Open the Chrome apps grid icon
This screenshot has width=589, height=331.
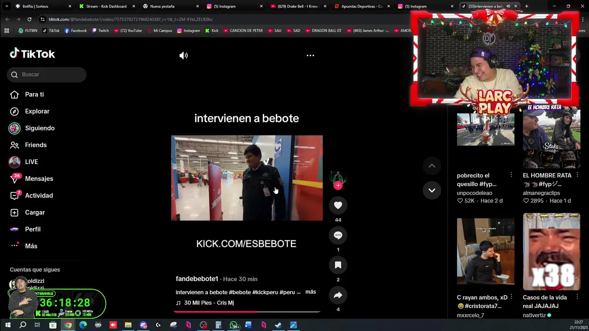click(6, 31)
